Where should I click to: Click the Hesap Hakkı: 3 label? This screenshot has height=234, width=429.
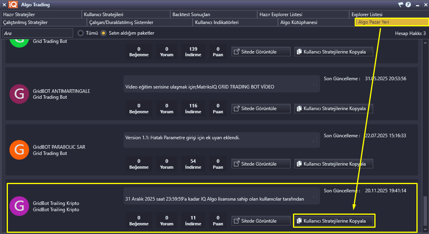(410, 33)
